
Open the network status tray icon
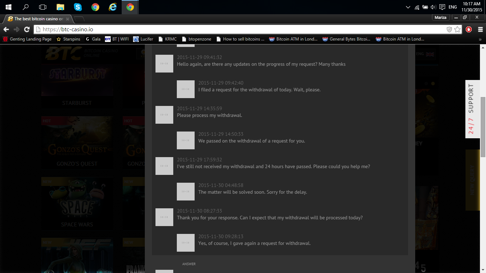click(417, 7)
